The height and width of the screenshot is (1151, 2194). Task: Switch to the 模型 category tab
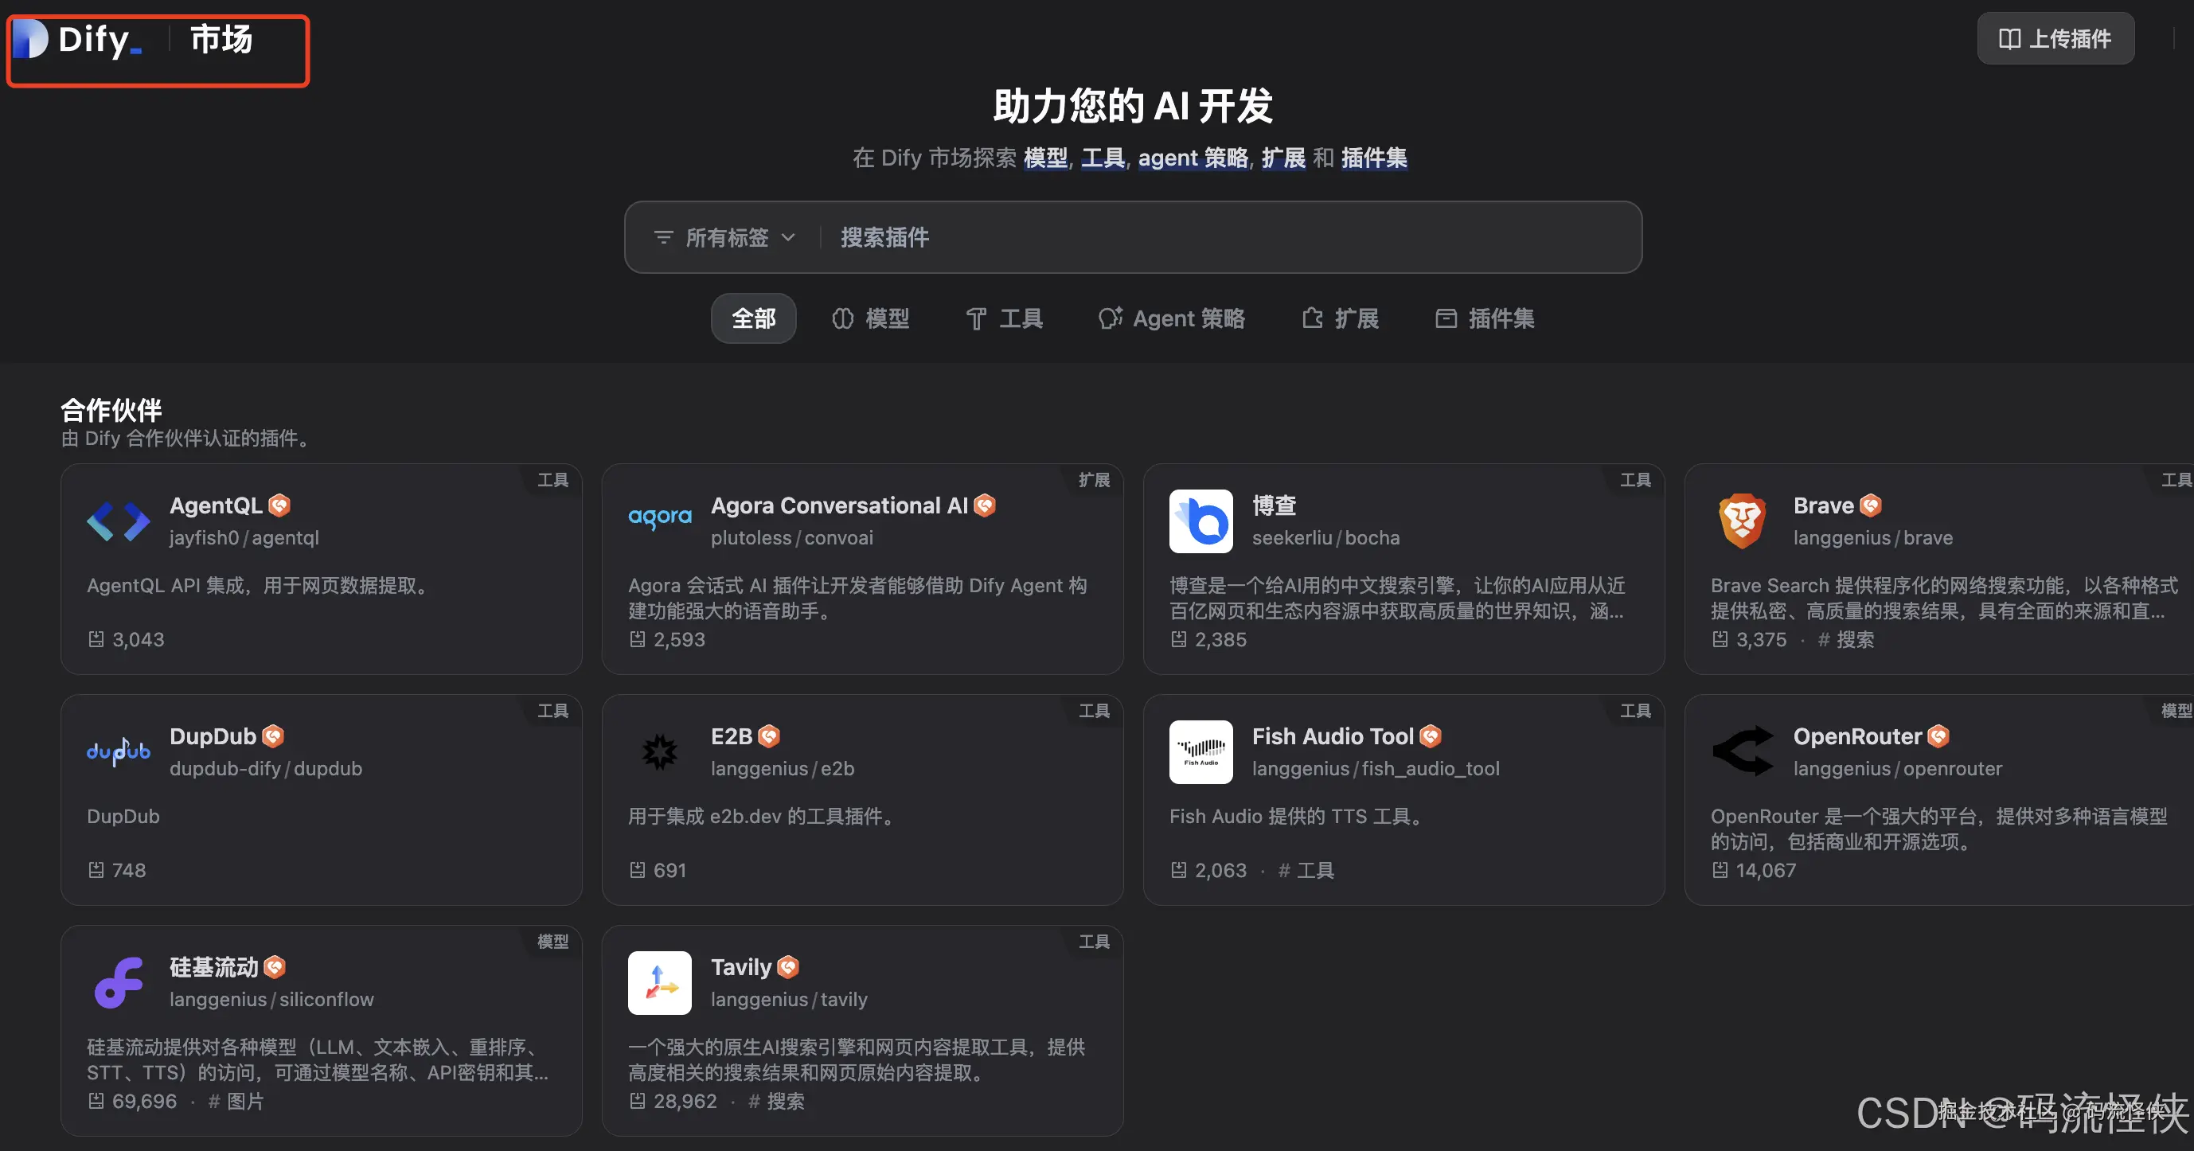click(x=870, y=318)
